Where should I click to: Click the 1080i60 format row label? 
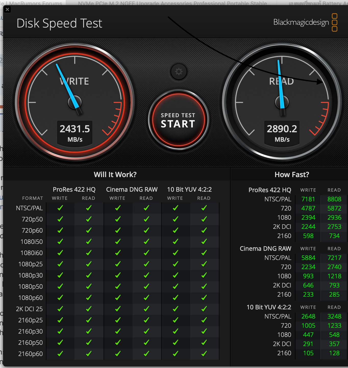tap(32, 253)
